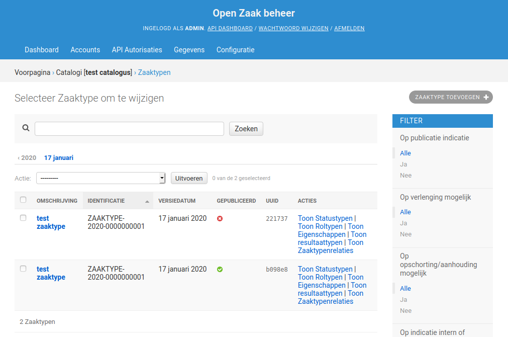
Task: Click in the search text field
Action: pos(129,129)
